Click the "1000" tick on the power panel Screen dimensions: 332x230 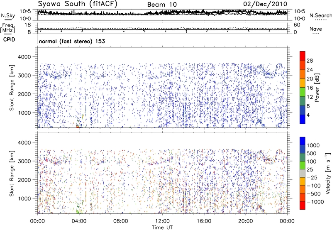24,113
